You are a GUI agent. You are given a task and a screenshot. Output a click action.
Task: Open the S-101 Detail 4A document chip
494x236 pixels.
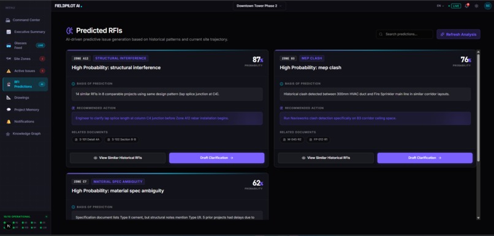87,139
